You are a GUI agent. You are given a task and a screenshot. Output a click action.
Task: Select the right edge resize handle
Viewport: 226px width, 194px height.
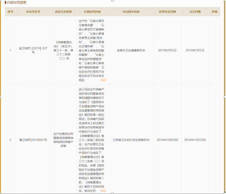[225, 97]
